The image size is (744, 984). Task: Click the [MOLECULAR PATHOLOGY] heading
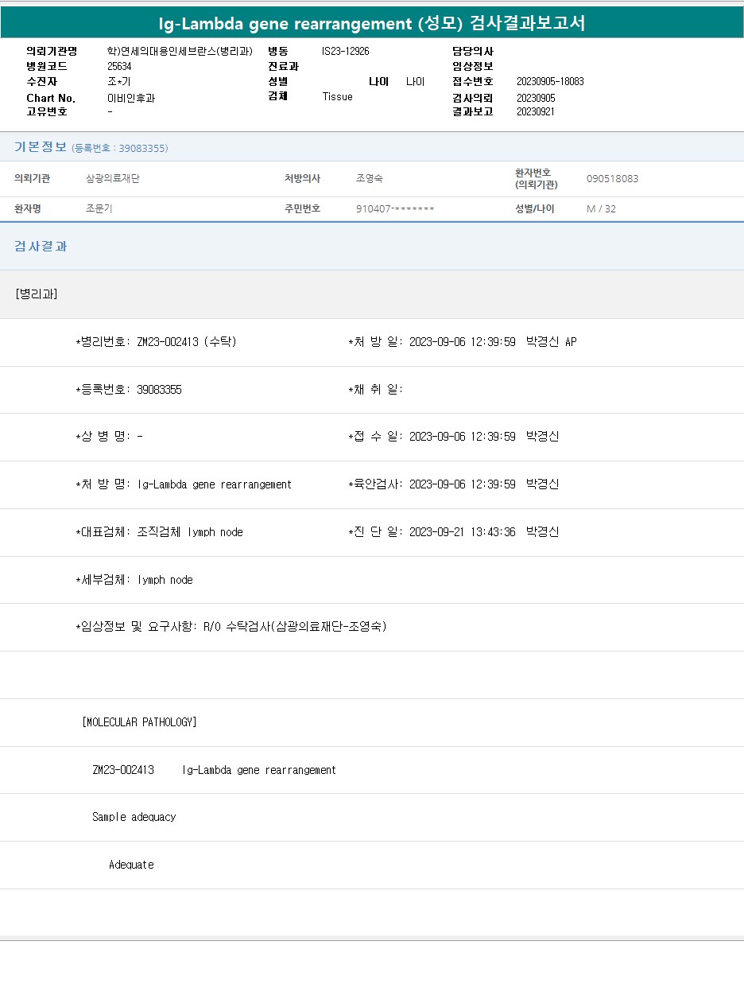139,722
